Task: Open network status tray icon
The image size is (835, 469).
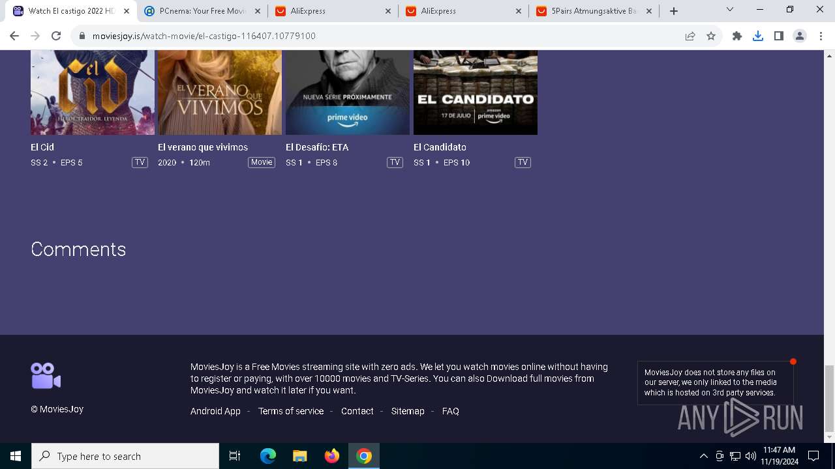Action: (735, 456)
